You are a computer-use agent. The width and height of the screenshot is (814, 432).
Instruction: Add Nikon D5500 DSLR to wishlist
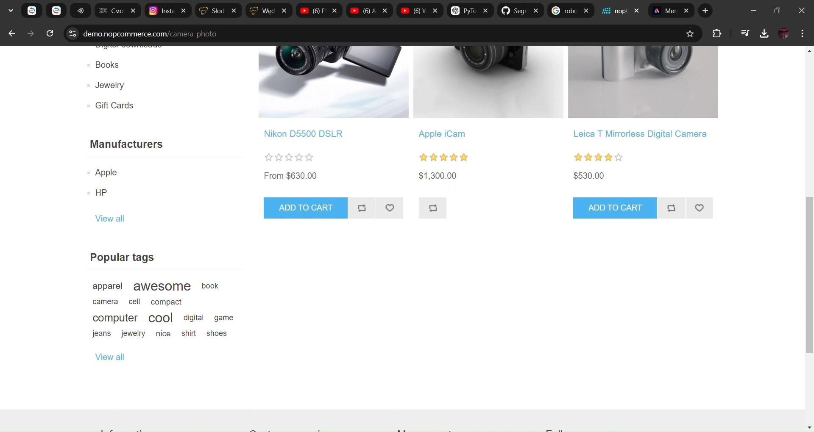pos(390,208)
